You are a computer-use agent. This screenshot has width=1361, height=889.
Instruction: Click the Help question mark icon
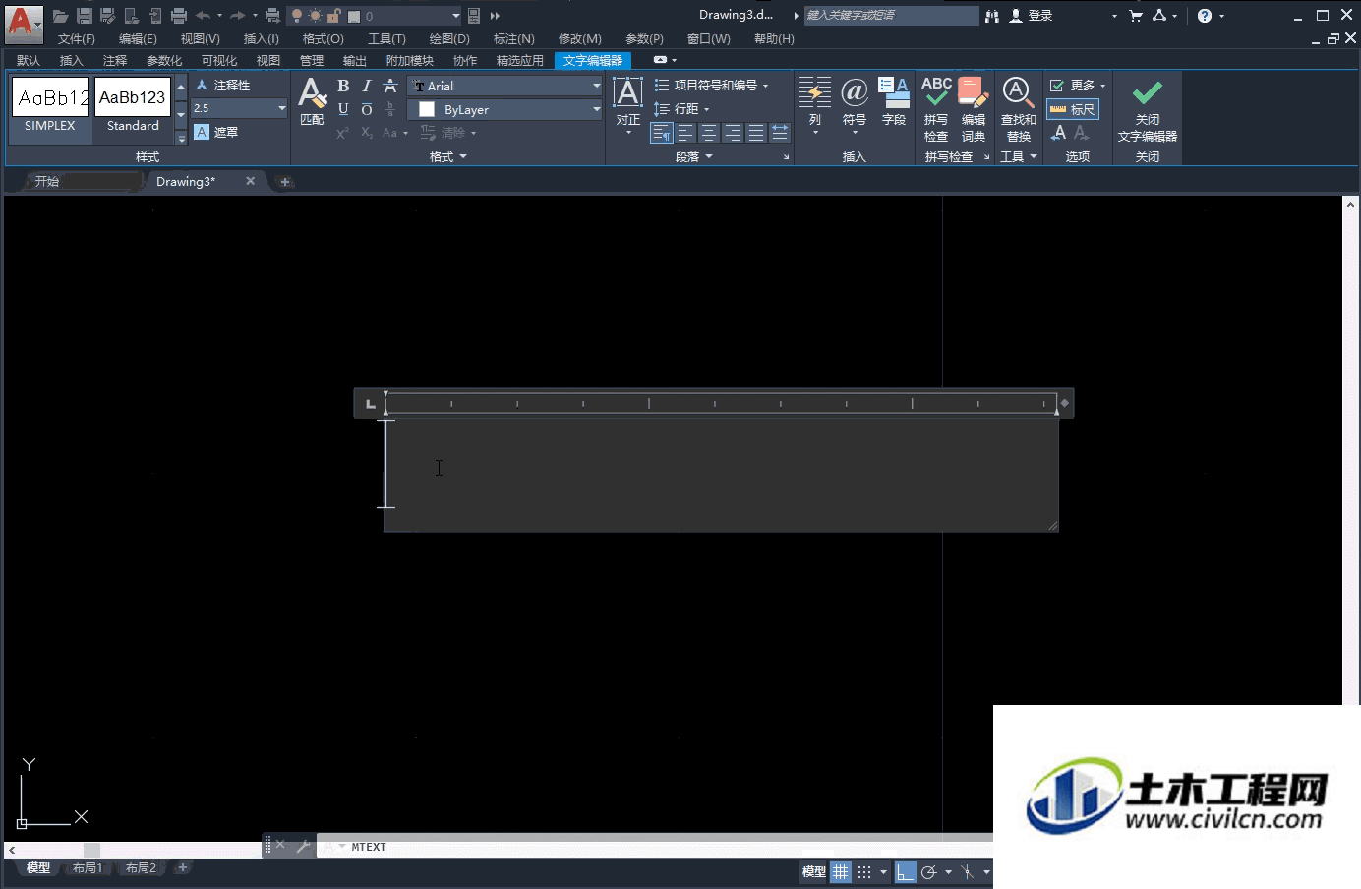[x=1205, y=16]
